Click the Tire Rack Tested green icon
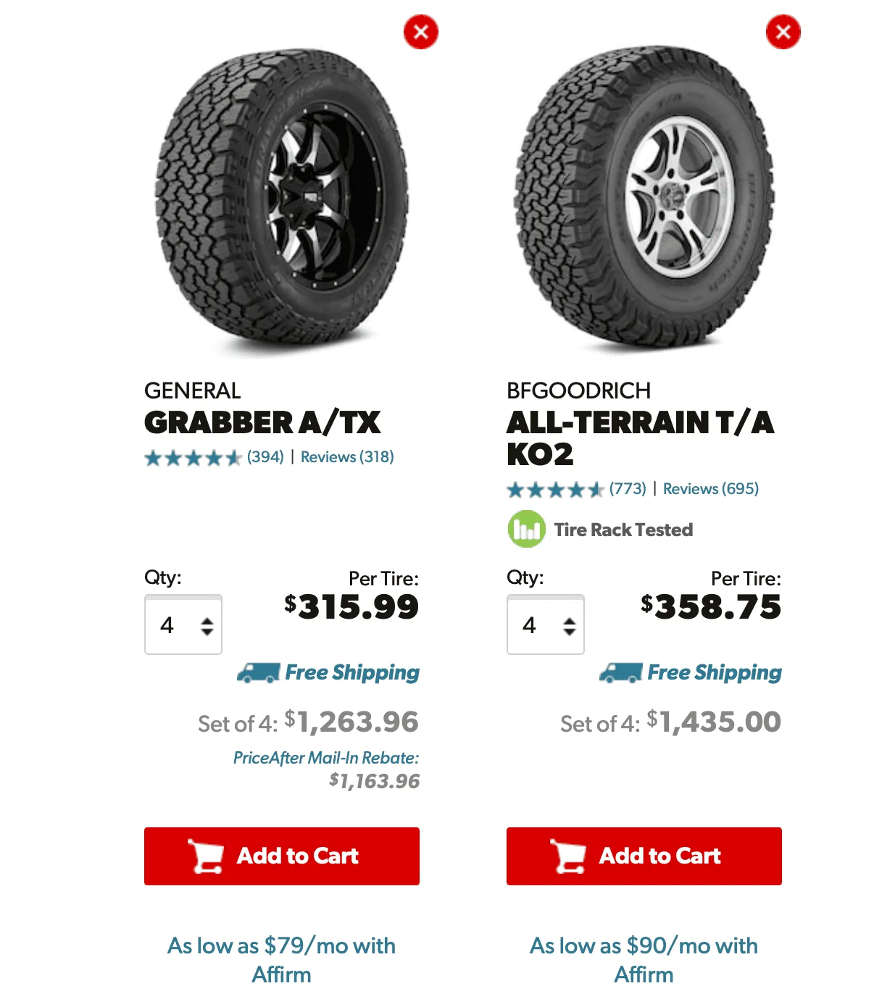This screenshot has height=1007, width=874. point(526,530)
